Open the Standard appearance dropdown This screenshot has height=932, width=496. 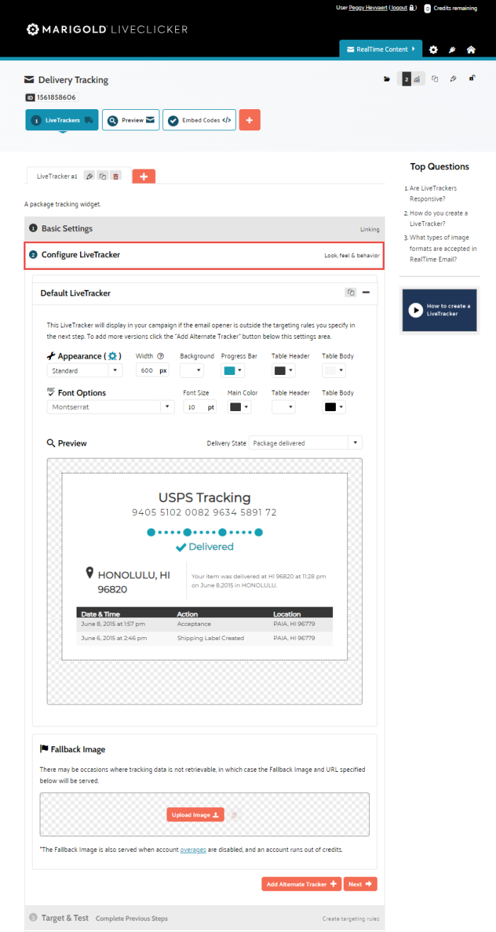[84, 370]
